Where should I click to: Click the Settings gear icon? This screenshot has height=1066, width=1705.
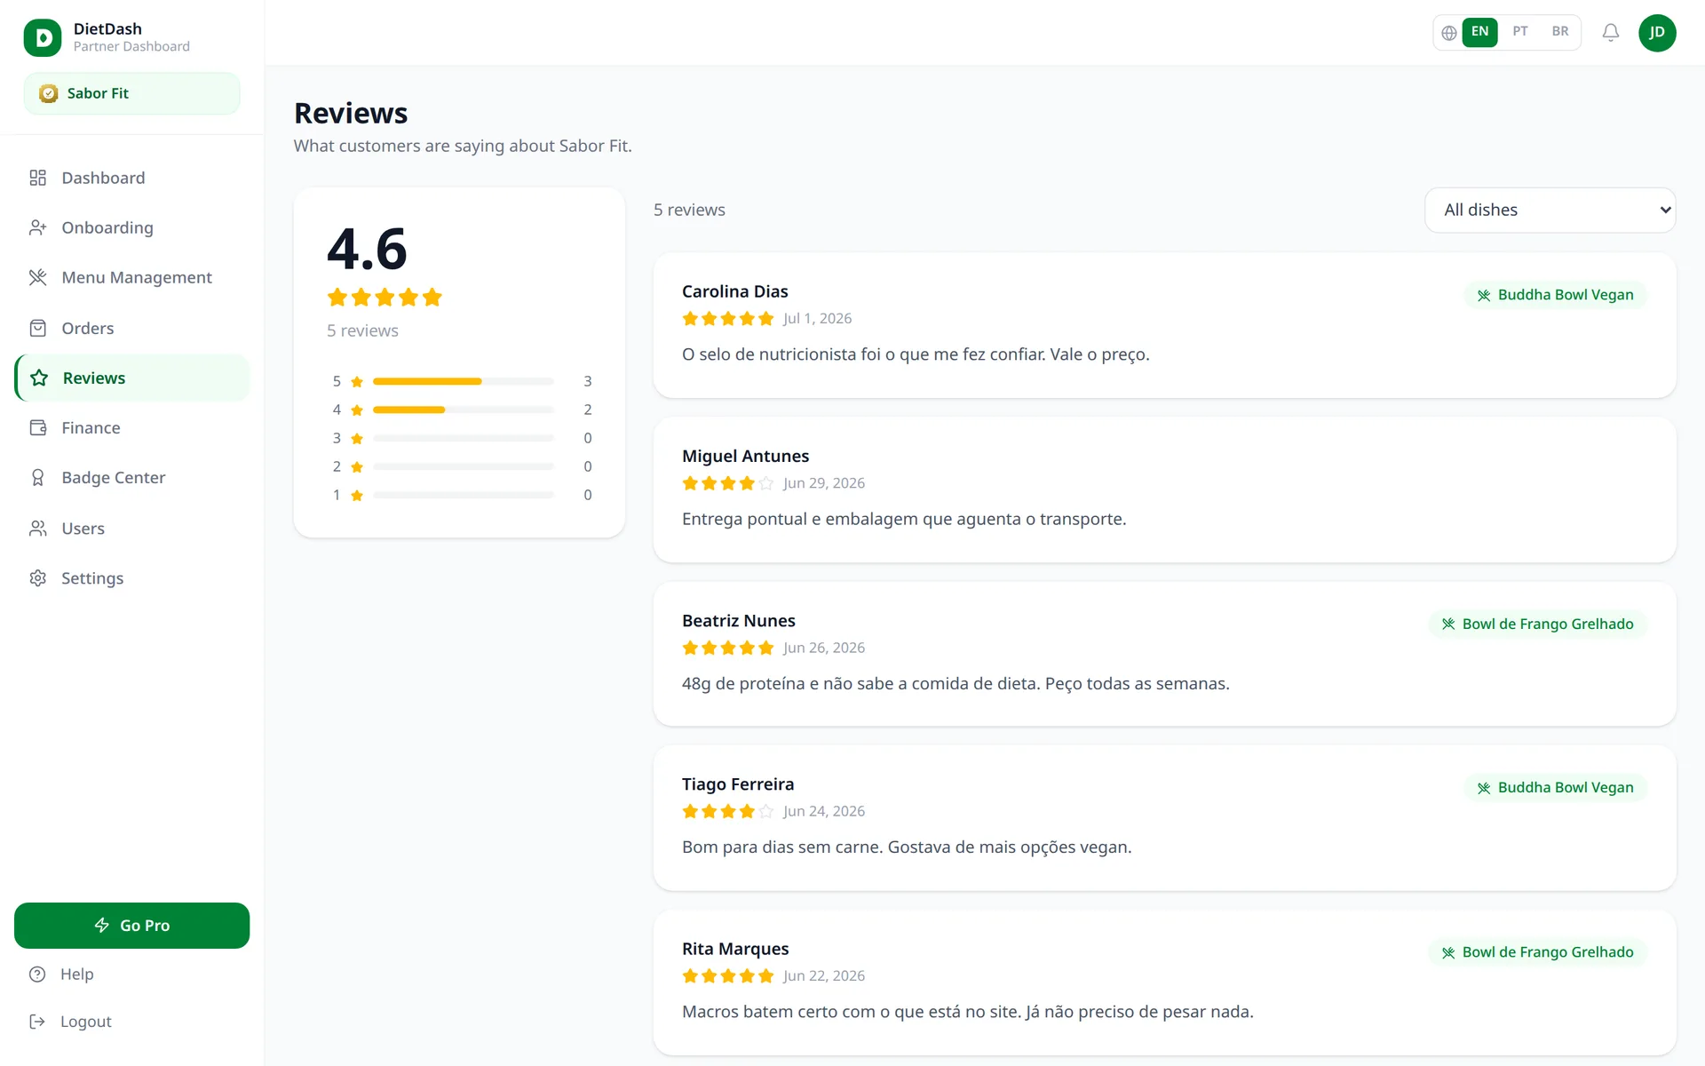point(37,577)
